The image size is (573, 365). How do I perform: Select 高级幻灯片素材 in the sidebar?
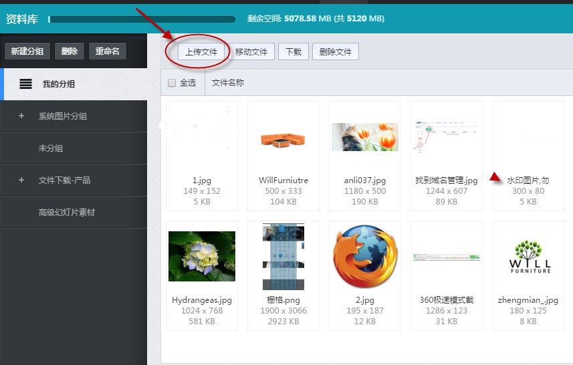coord(67,213)
